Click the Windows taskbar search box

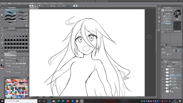pyautogui.click(x=21, y=101)
